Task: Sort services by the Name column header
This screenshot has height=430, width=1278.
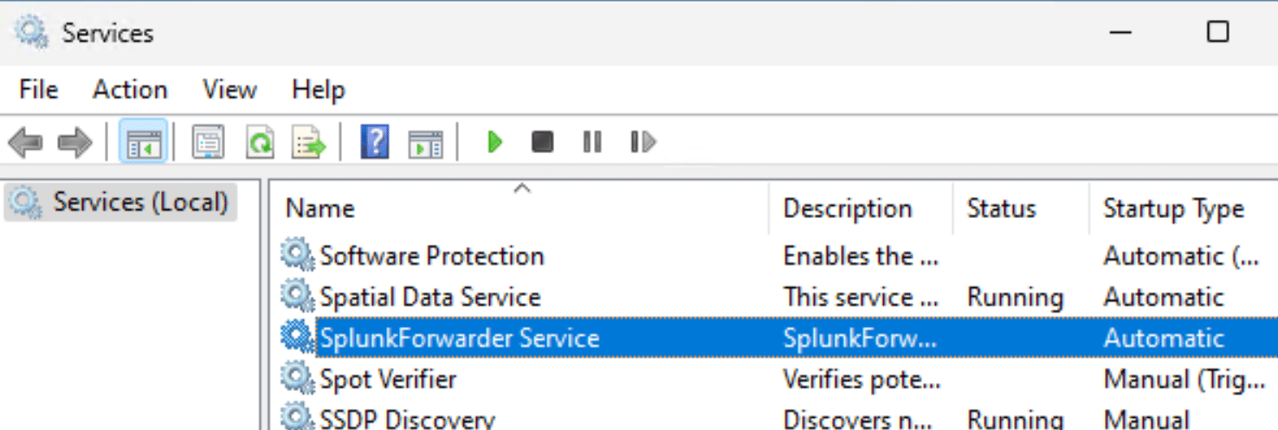Action: 320,209
